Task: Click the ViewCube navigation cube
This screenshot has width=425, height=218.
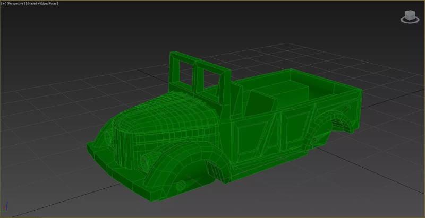Action: [x=410, y=15]
